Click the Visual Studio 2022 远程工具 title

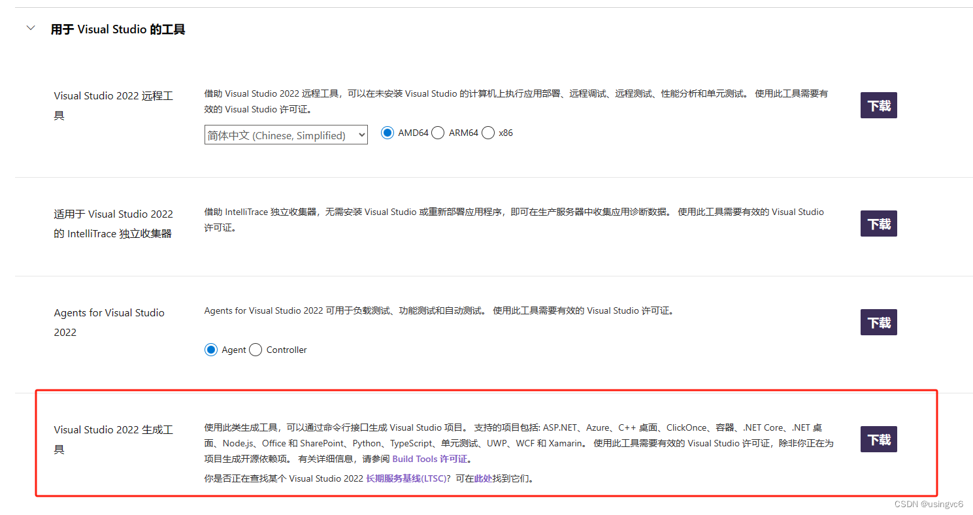[113, 105]
